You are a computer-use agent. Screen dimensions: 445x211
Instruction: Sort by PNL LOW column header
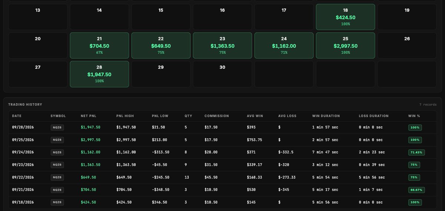160,116
